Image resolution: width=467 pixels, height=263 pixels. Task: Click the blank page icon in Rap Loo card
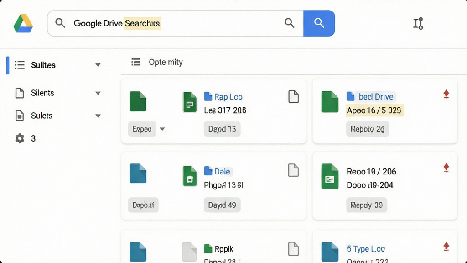(x=293, y=97)
